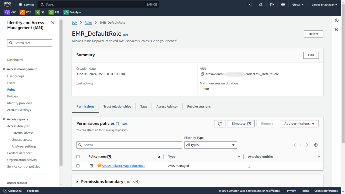Viewport: 345px width, 194px height.
Task: Click the help question mark icon
Action: coord(272,4)
